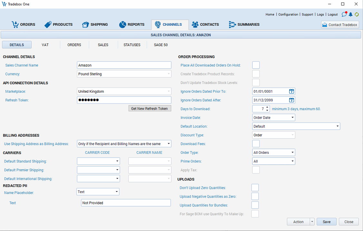
Task: Open the Support link
Action: 308,14
